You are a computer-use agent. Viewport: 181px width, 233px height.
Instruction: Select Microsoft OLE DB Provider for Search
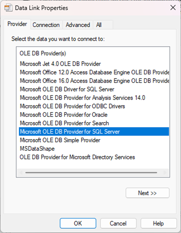pyautogui.click(x=64, y=123)
